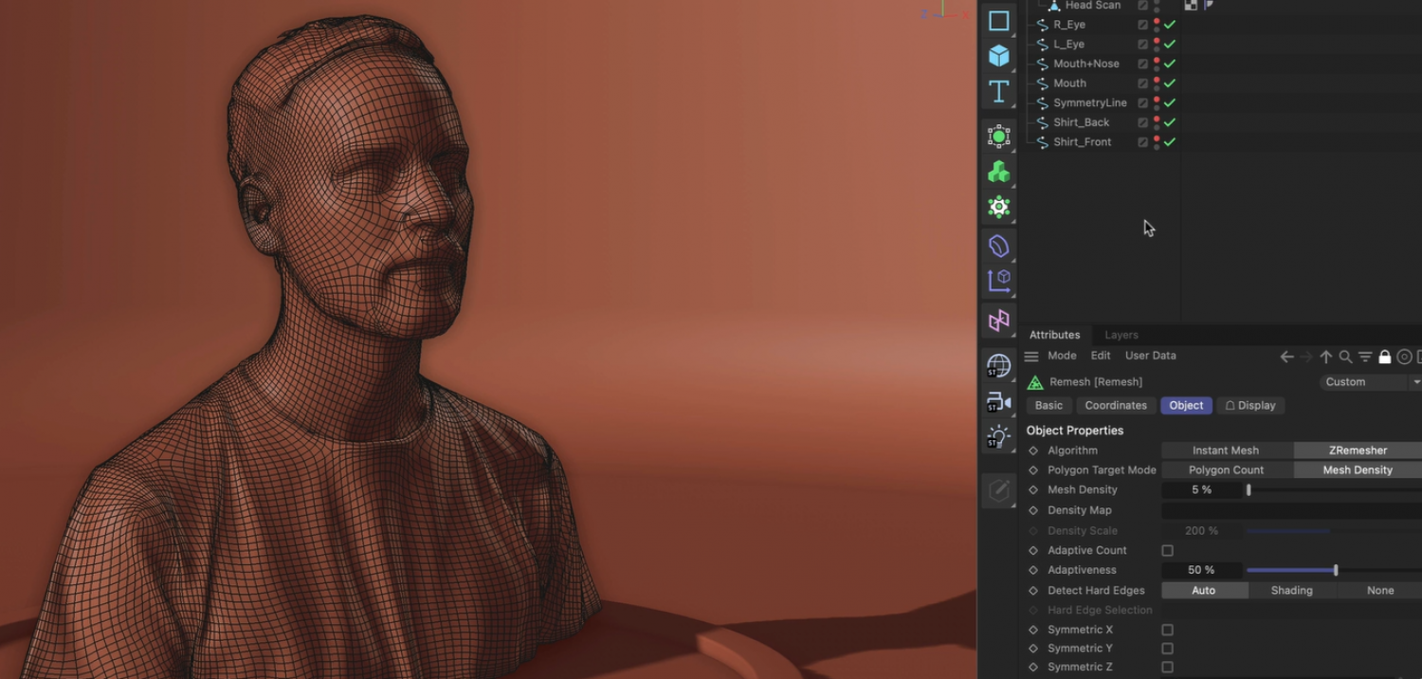Toggle the Symmetric Y checkbox

(x=1167, y=649)
